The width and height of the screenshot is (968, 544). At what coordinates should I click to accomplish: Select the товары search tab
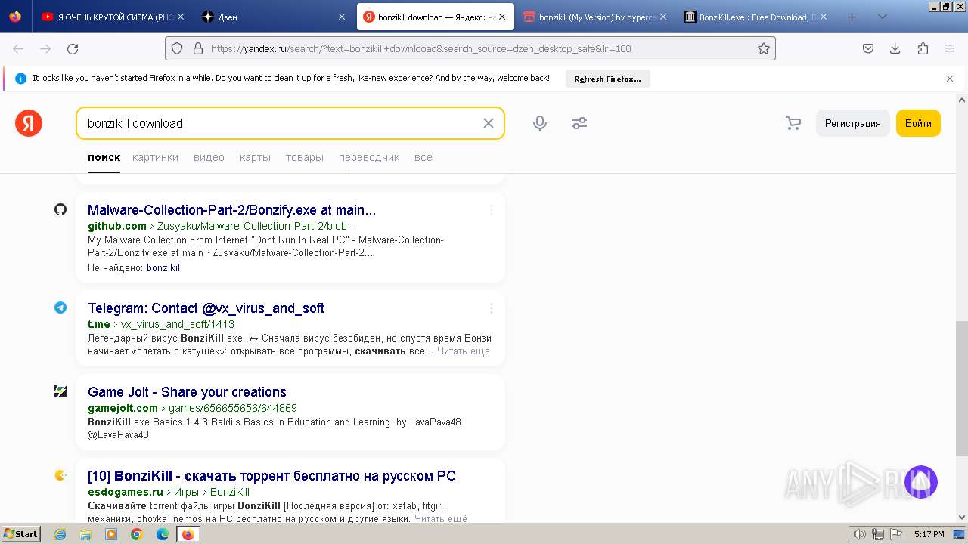305,157
